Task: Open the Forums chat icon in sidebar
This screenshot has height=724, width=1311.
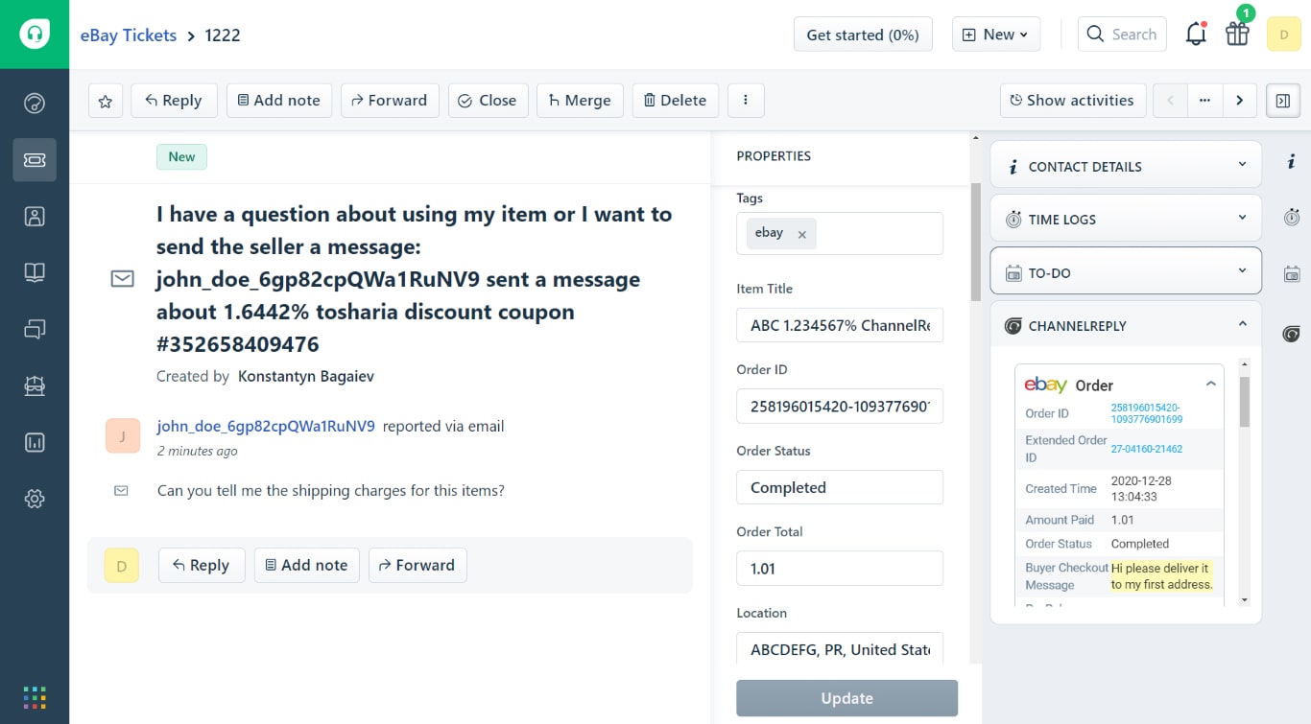Action: click(35, 329)
